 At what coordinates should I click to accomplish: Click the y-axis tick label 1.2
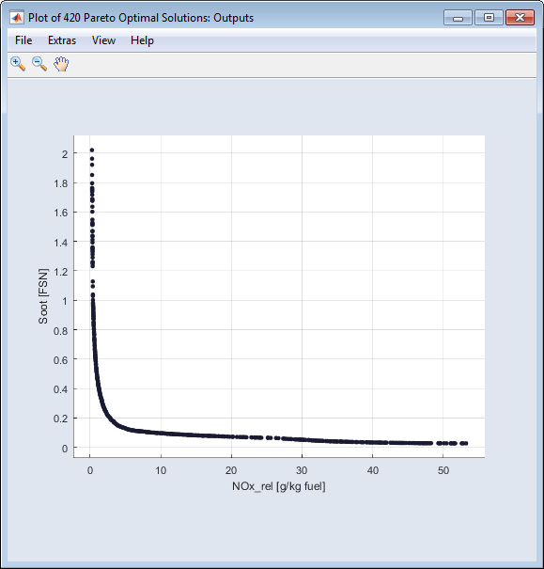pos(61,272)
